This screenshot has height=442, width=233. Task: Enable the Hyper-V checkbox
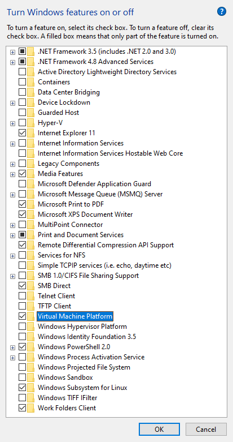pyautogui.click(x=22, y=123)
